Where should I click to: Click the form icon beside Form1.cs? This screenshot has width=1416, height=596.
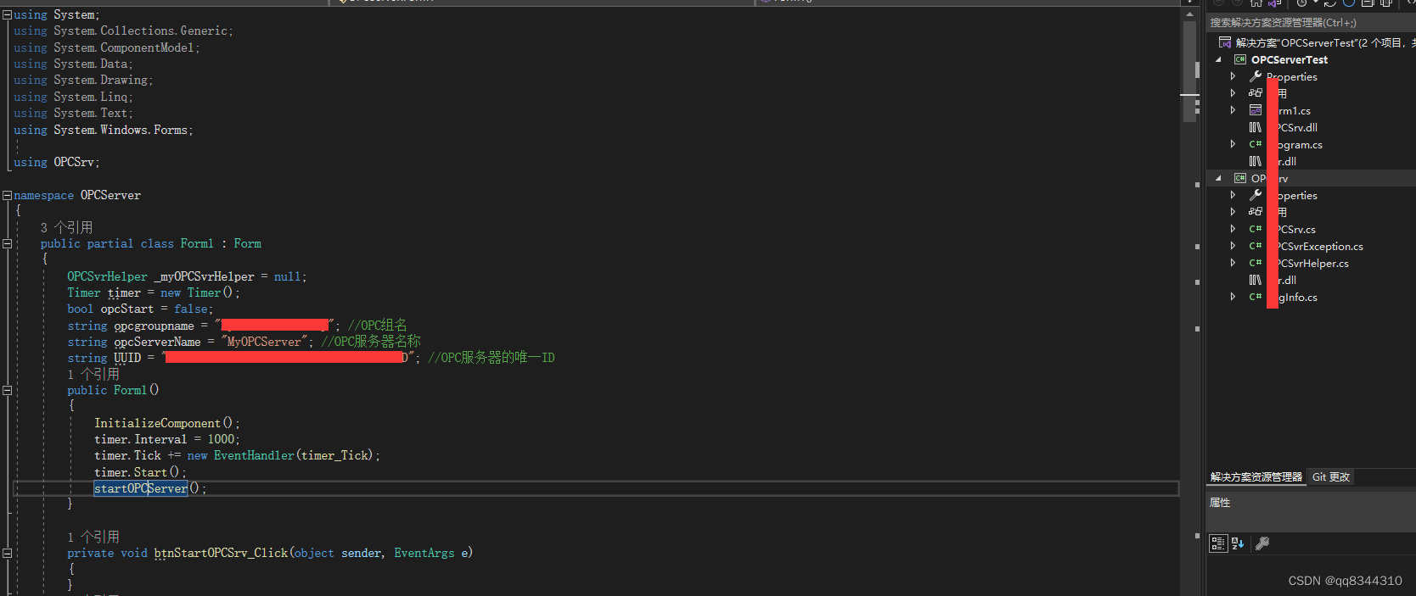coord(1256,110)
